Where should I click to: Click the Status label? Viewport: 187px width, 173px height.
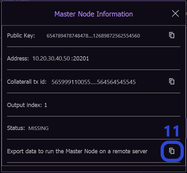(16, 128)
